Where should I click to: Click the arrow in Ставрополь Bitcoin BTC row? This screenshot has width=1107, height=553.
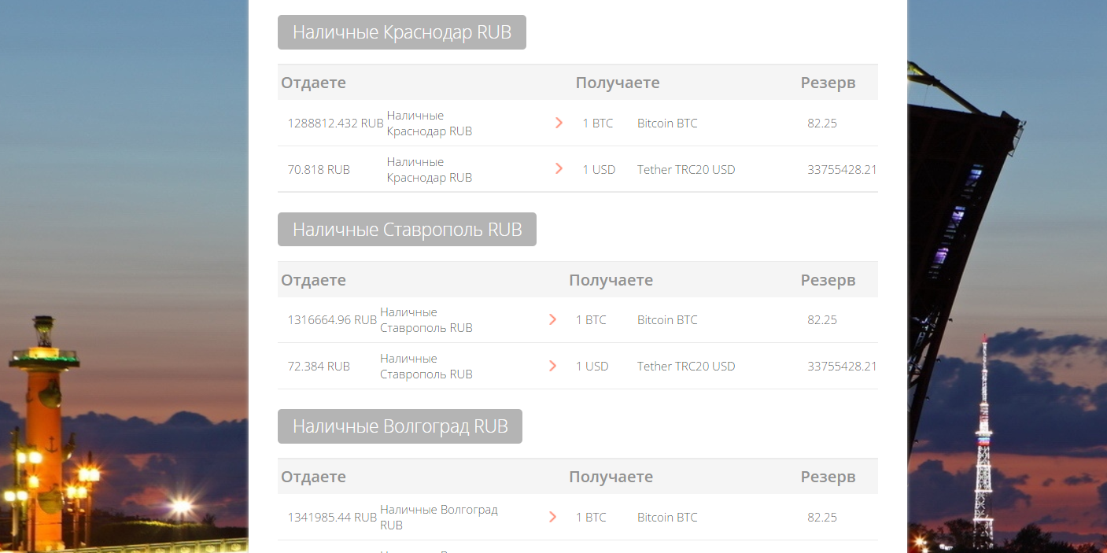(x=552, y=319)
